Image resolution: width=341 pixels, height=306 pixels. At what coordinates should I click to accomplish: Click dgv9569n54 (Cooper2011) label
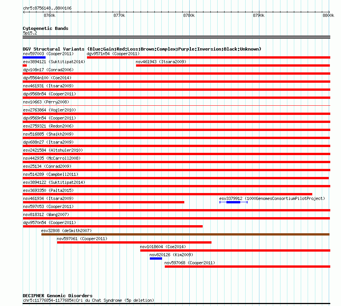point(49,118)
